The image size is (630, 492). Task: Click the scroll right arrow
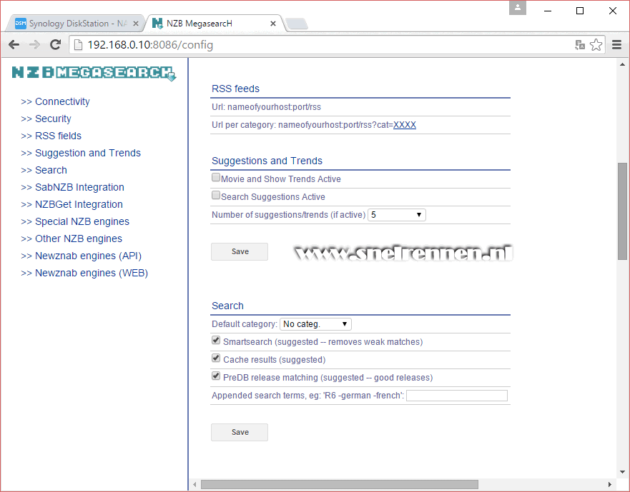pyautogui.click(x=609, y=484)
